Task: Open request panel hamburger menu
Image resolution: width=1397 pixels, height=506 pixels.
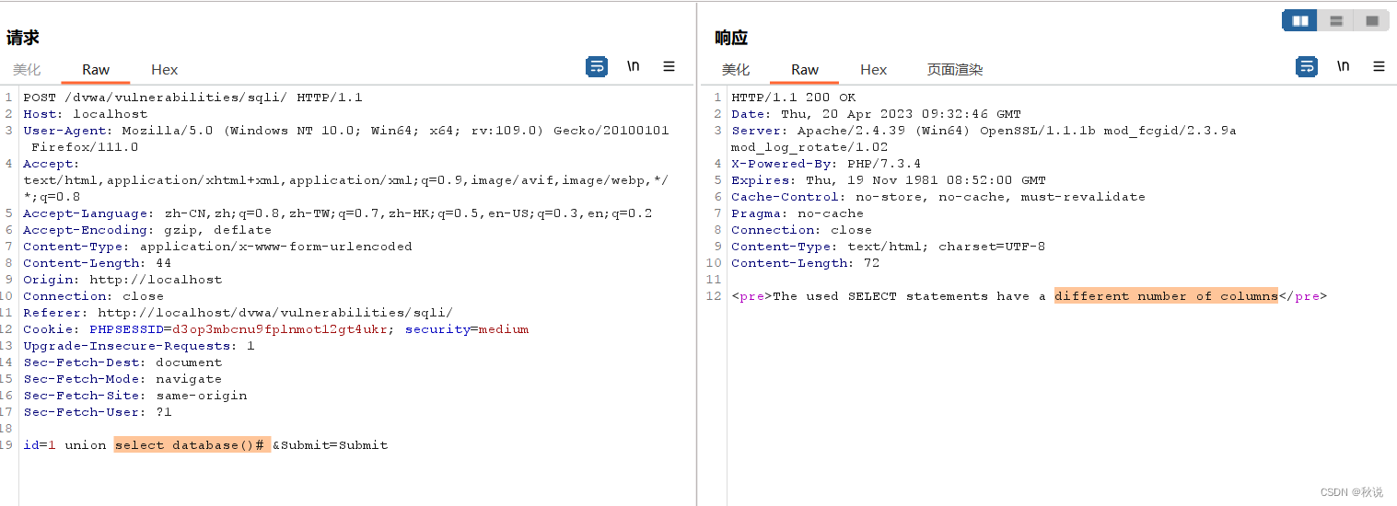Action: (669, 66)
